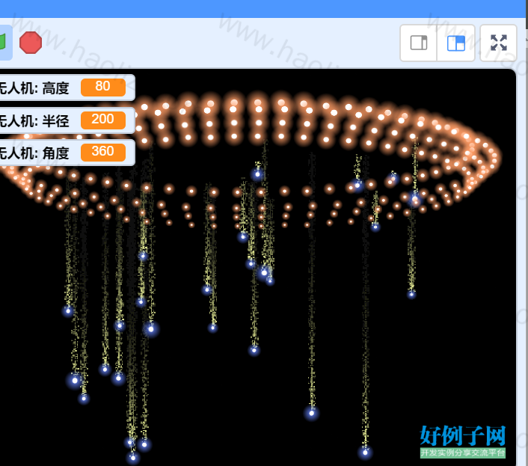Click the green flag to run project

4,43
